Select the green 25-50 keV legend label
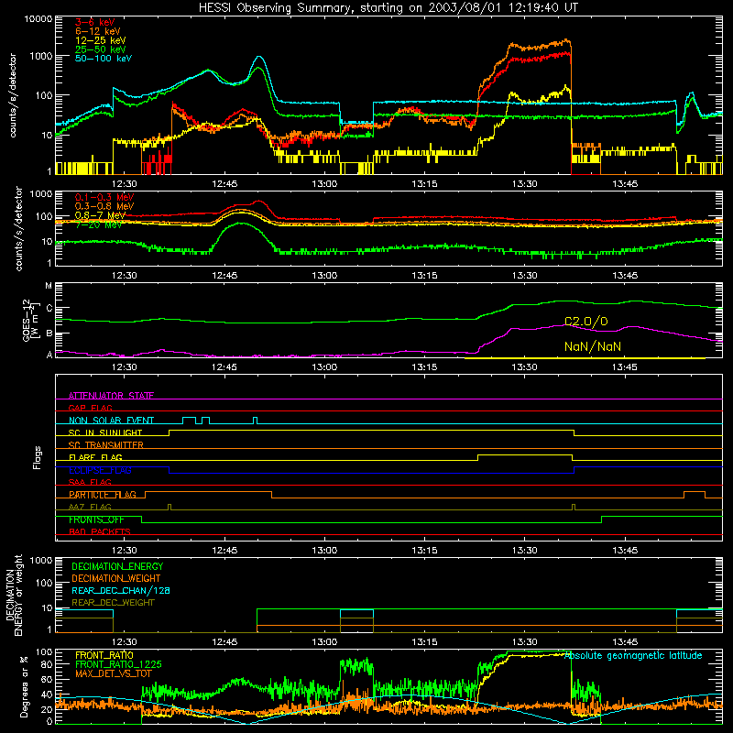733x733 pixels. point(100,49)
